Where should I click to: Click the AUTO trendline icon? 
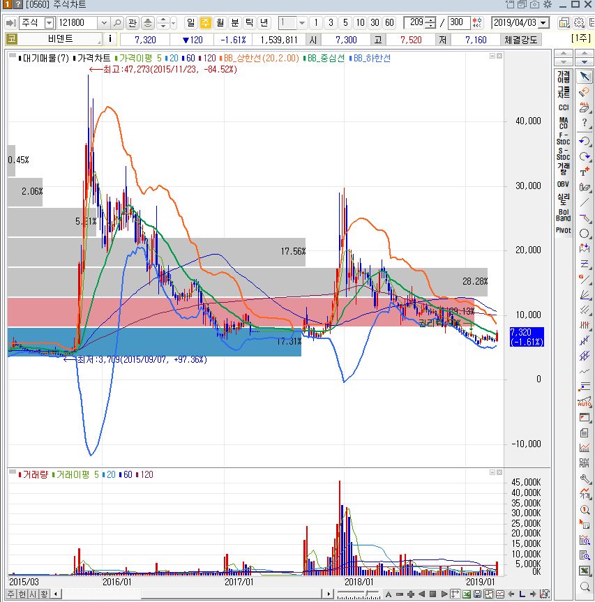click(585, 402)
